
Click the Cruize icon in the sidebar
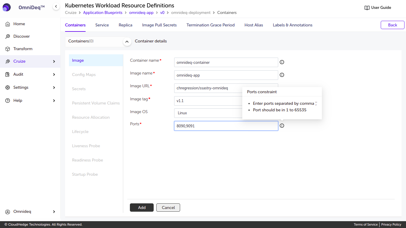click(8, 61)
